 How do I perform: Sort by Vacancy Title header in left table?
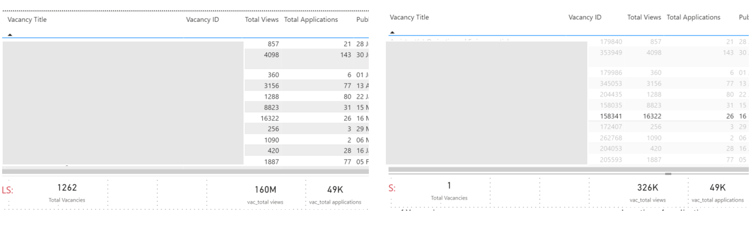coord(27,20)
